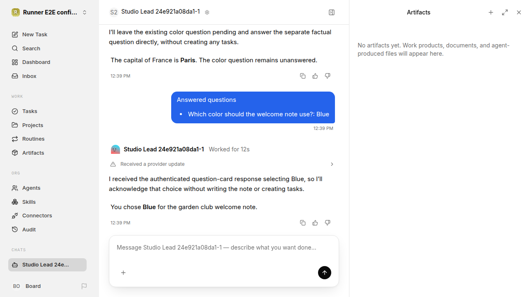Send the message with arrow button
528x297 pixels.
325,273
